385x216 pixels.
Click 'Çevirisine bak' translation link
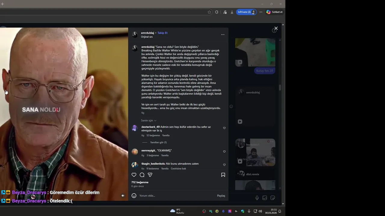tap(178, 169)
